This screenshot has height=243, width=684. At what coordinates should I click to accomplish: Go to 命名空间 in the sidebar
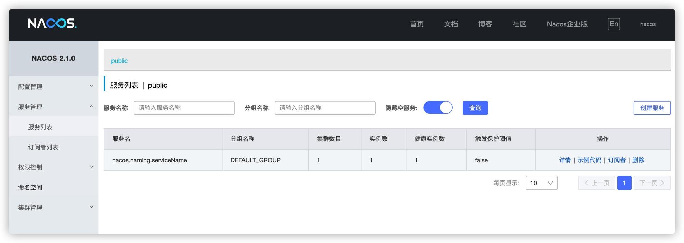coord(30,187)
